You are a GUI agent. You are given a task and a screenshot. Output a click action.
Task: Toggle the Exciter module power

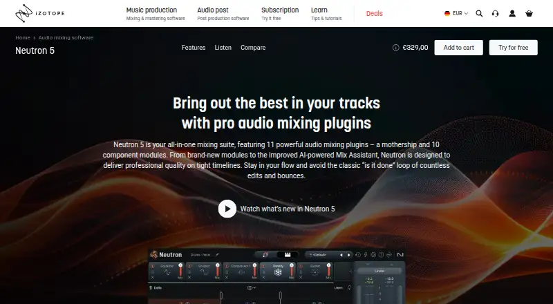(x=301, y=266)
